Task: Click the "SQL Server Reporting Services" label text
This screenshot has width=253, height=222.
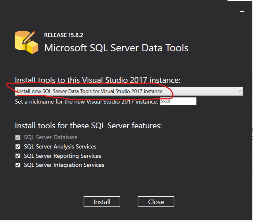Action: [62, 156]
